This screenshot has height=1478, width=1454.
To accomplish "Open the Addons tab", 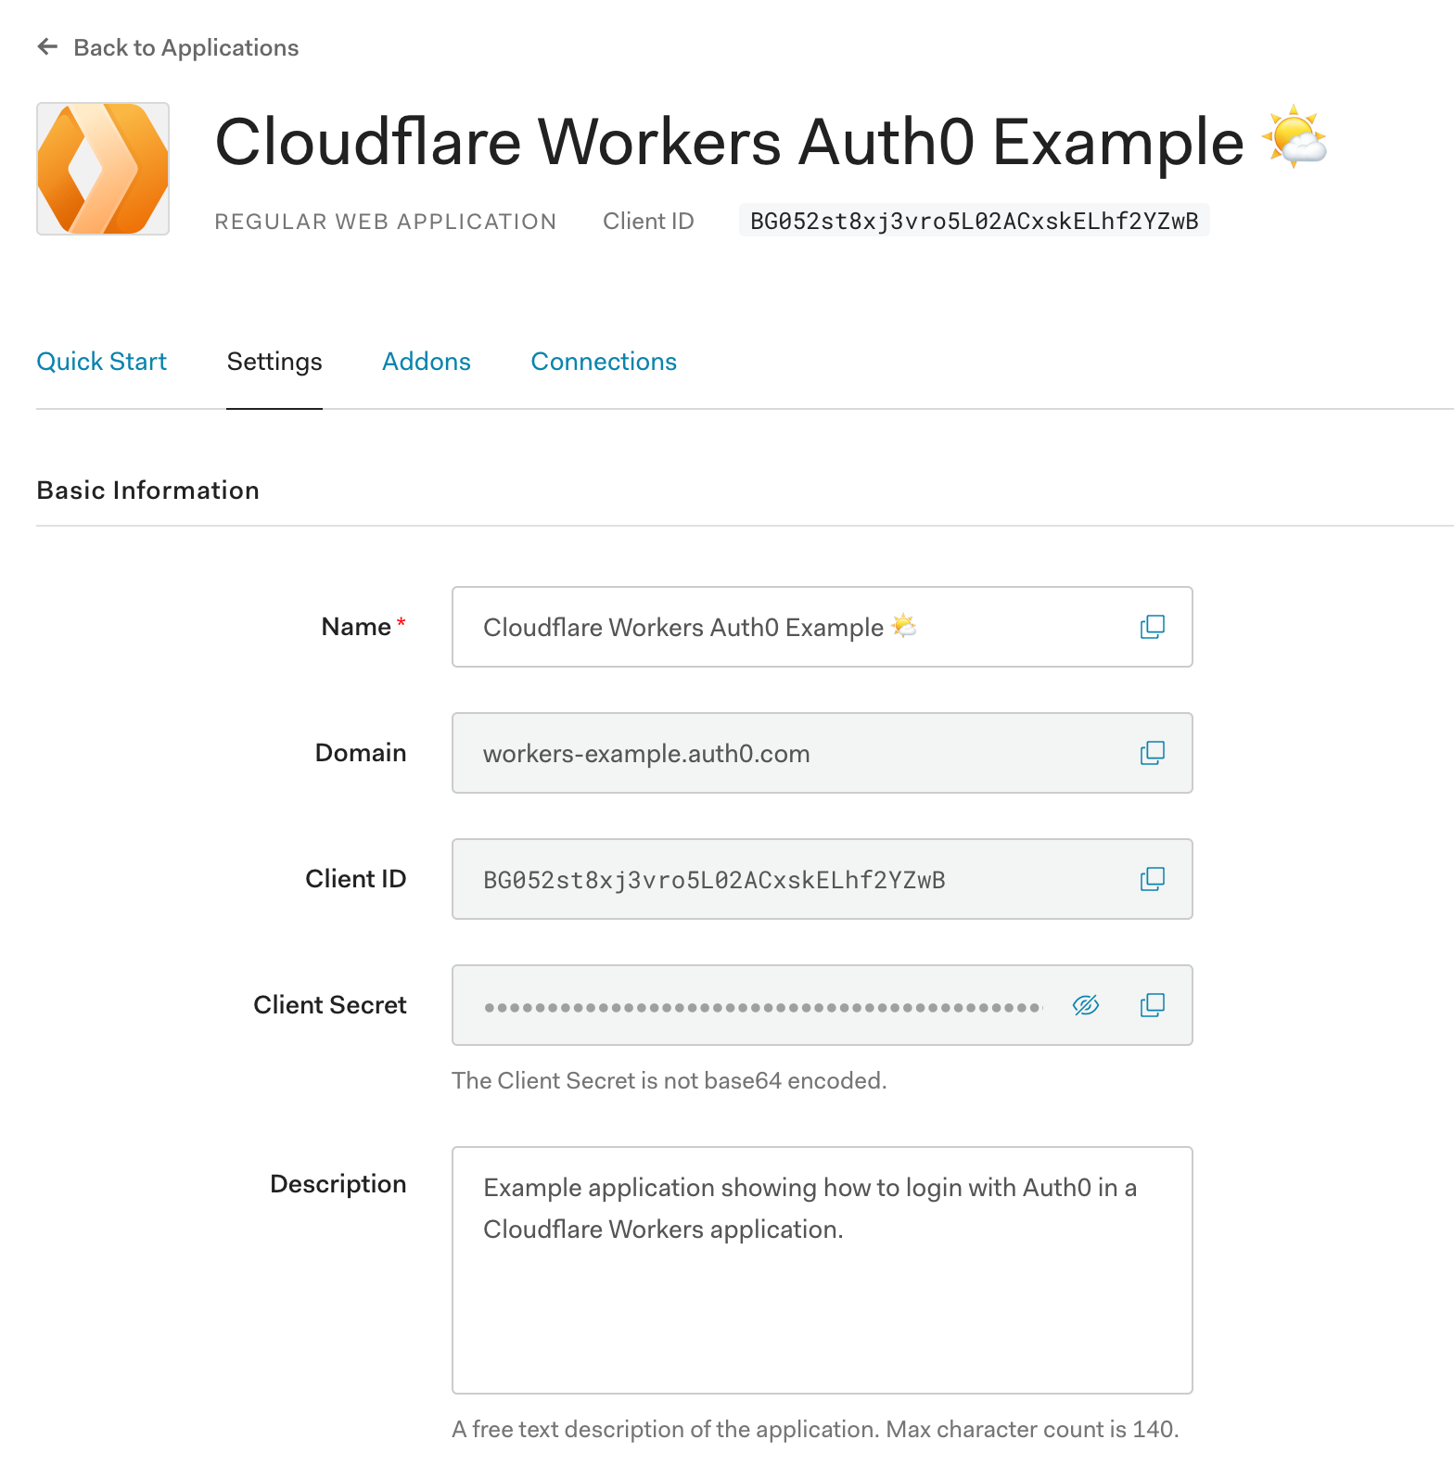I will tap(427, 362).
